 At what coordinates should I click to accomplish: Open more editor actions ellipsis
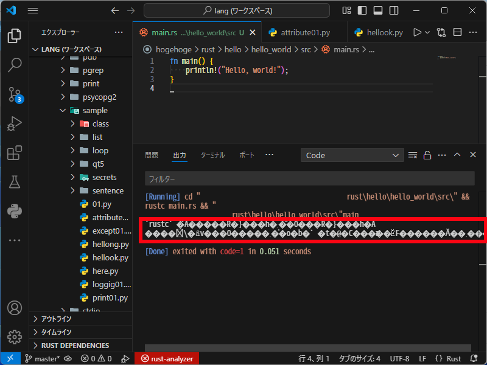coord(473,32)
